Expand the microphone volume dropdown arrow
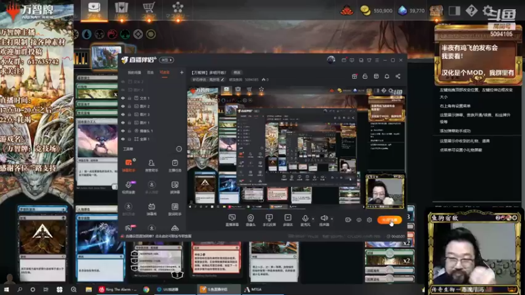The height and width of the screenshot is (295, 525). coord(313,219)
